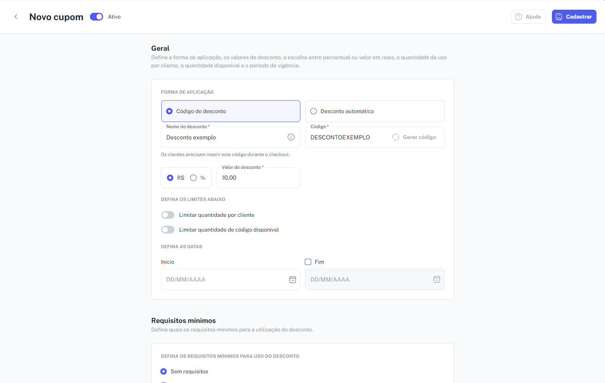Click the DEFINA AS DATAS label
The height and width of the screenshot is (383, 605).
181,247
